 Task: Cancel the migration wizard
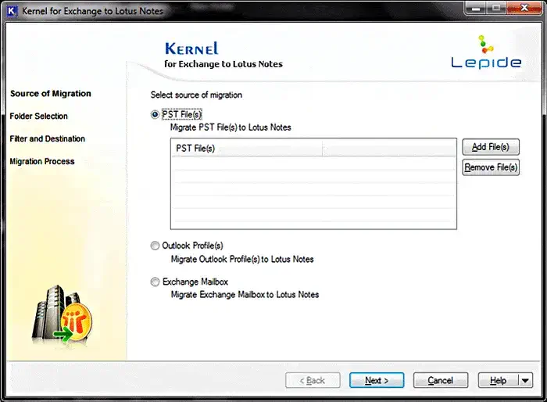click(441, 380)
